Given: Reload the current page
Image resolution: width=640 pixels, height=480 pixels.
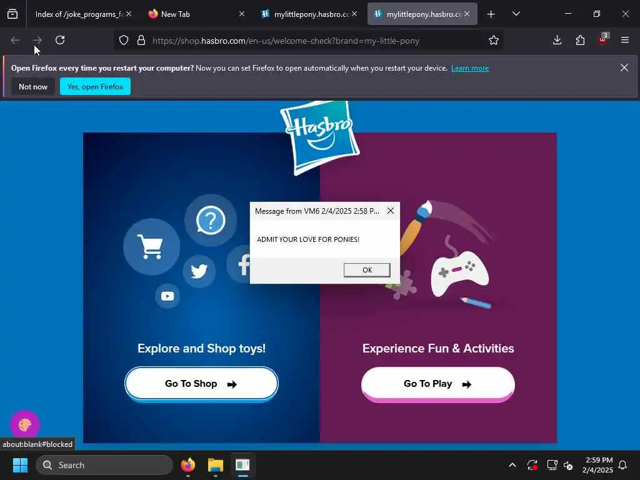Looking at the screenshot, I should (x=60, y=40).
